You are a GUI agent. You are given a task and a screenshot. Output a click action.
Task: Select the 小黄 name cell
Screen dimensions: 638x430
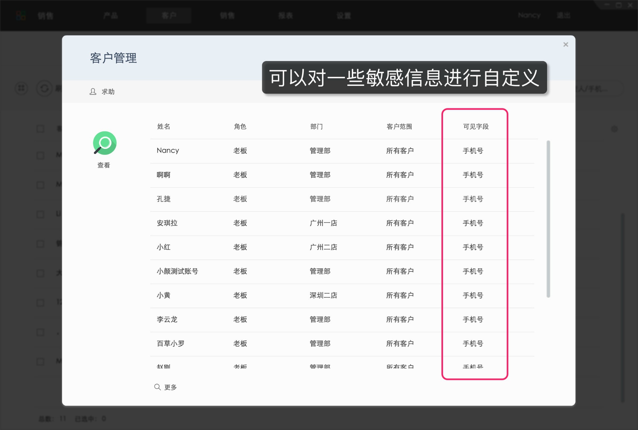[164, 295]
